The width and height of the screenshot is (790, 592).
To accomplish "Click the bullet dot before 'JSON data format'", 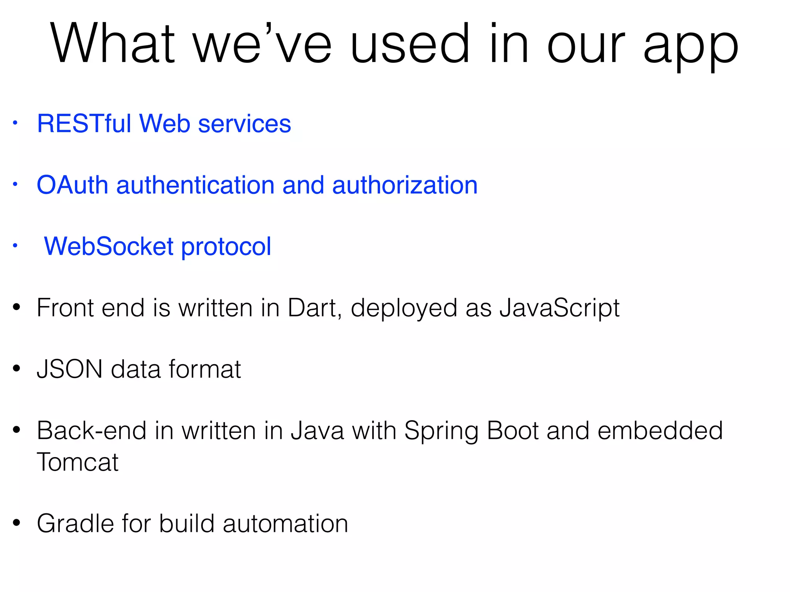I will [16, 368].
